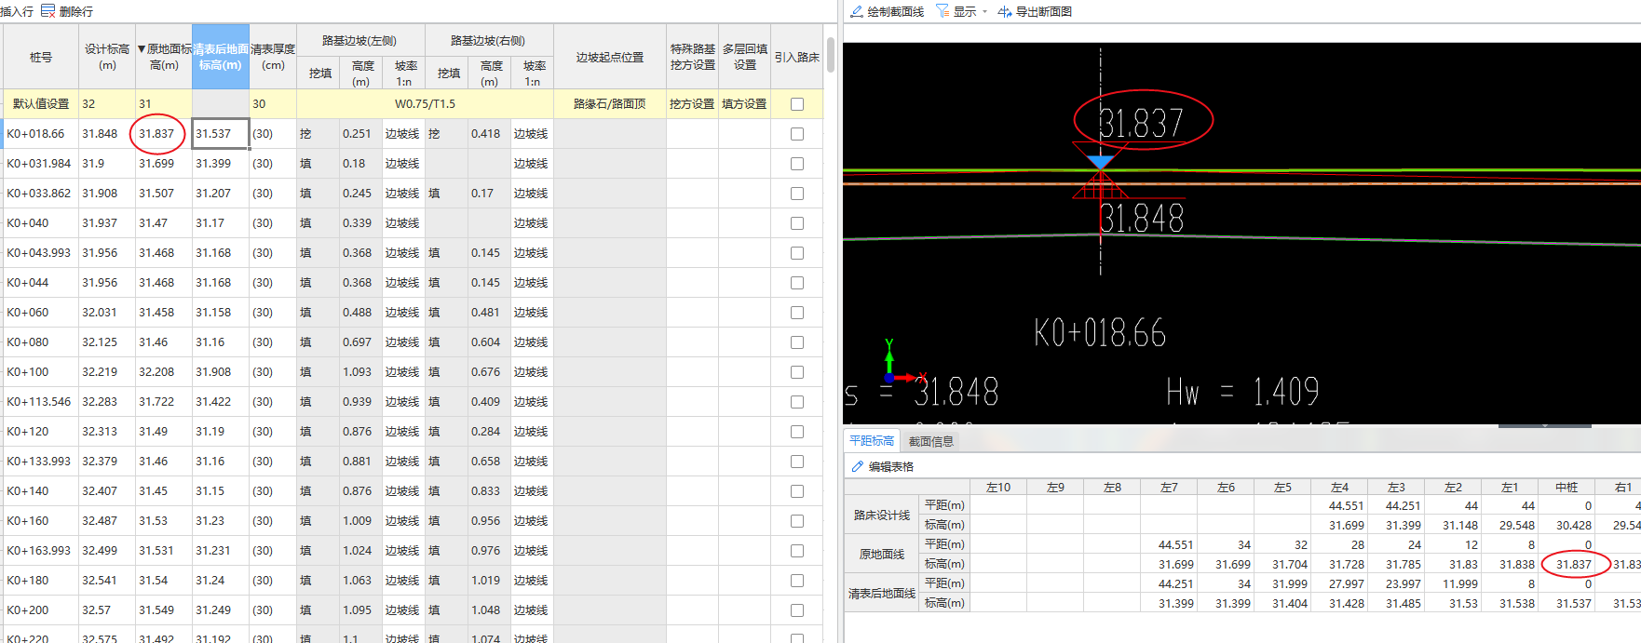Screen dimensions: 1641x643
Task: Sort by 原地面标高 column header arrow
Action: 142,49
